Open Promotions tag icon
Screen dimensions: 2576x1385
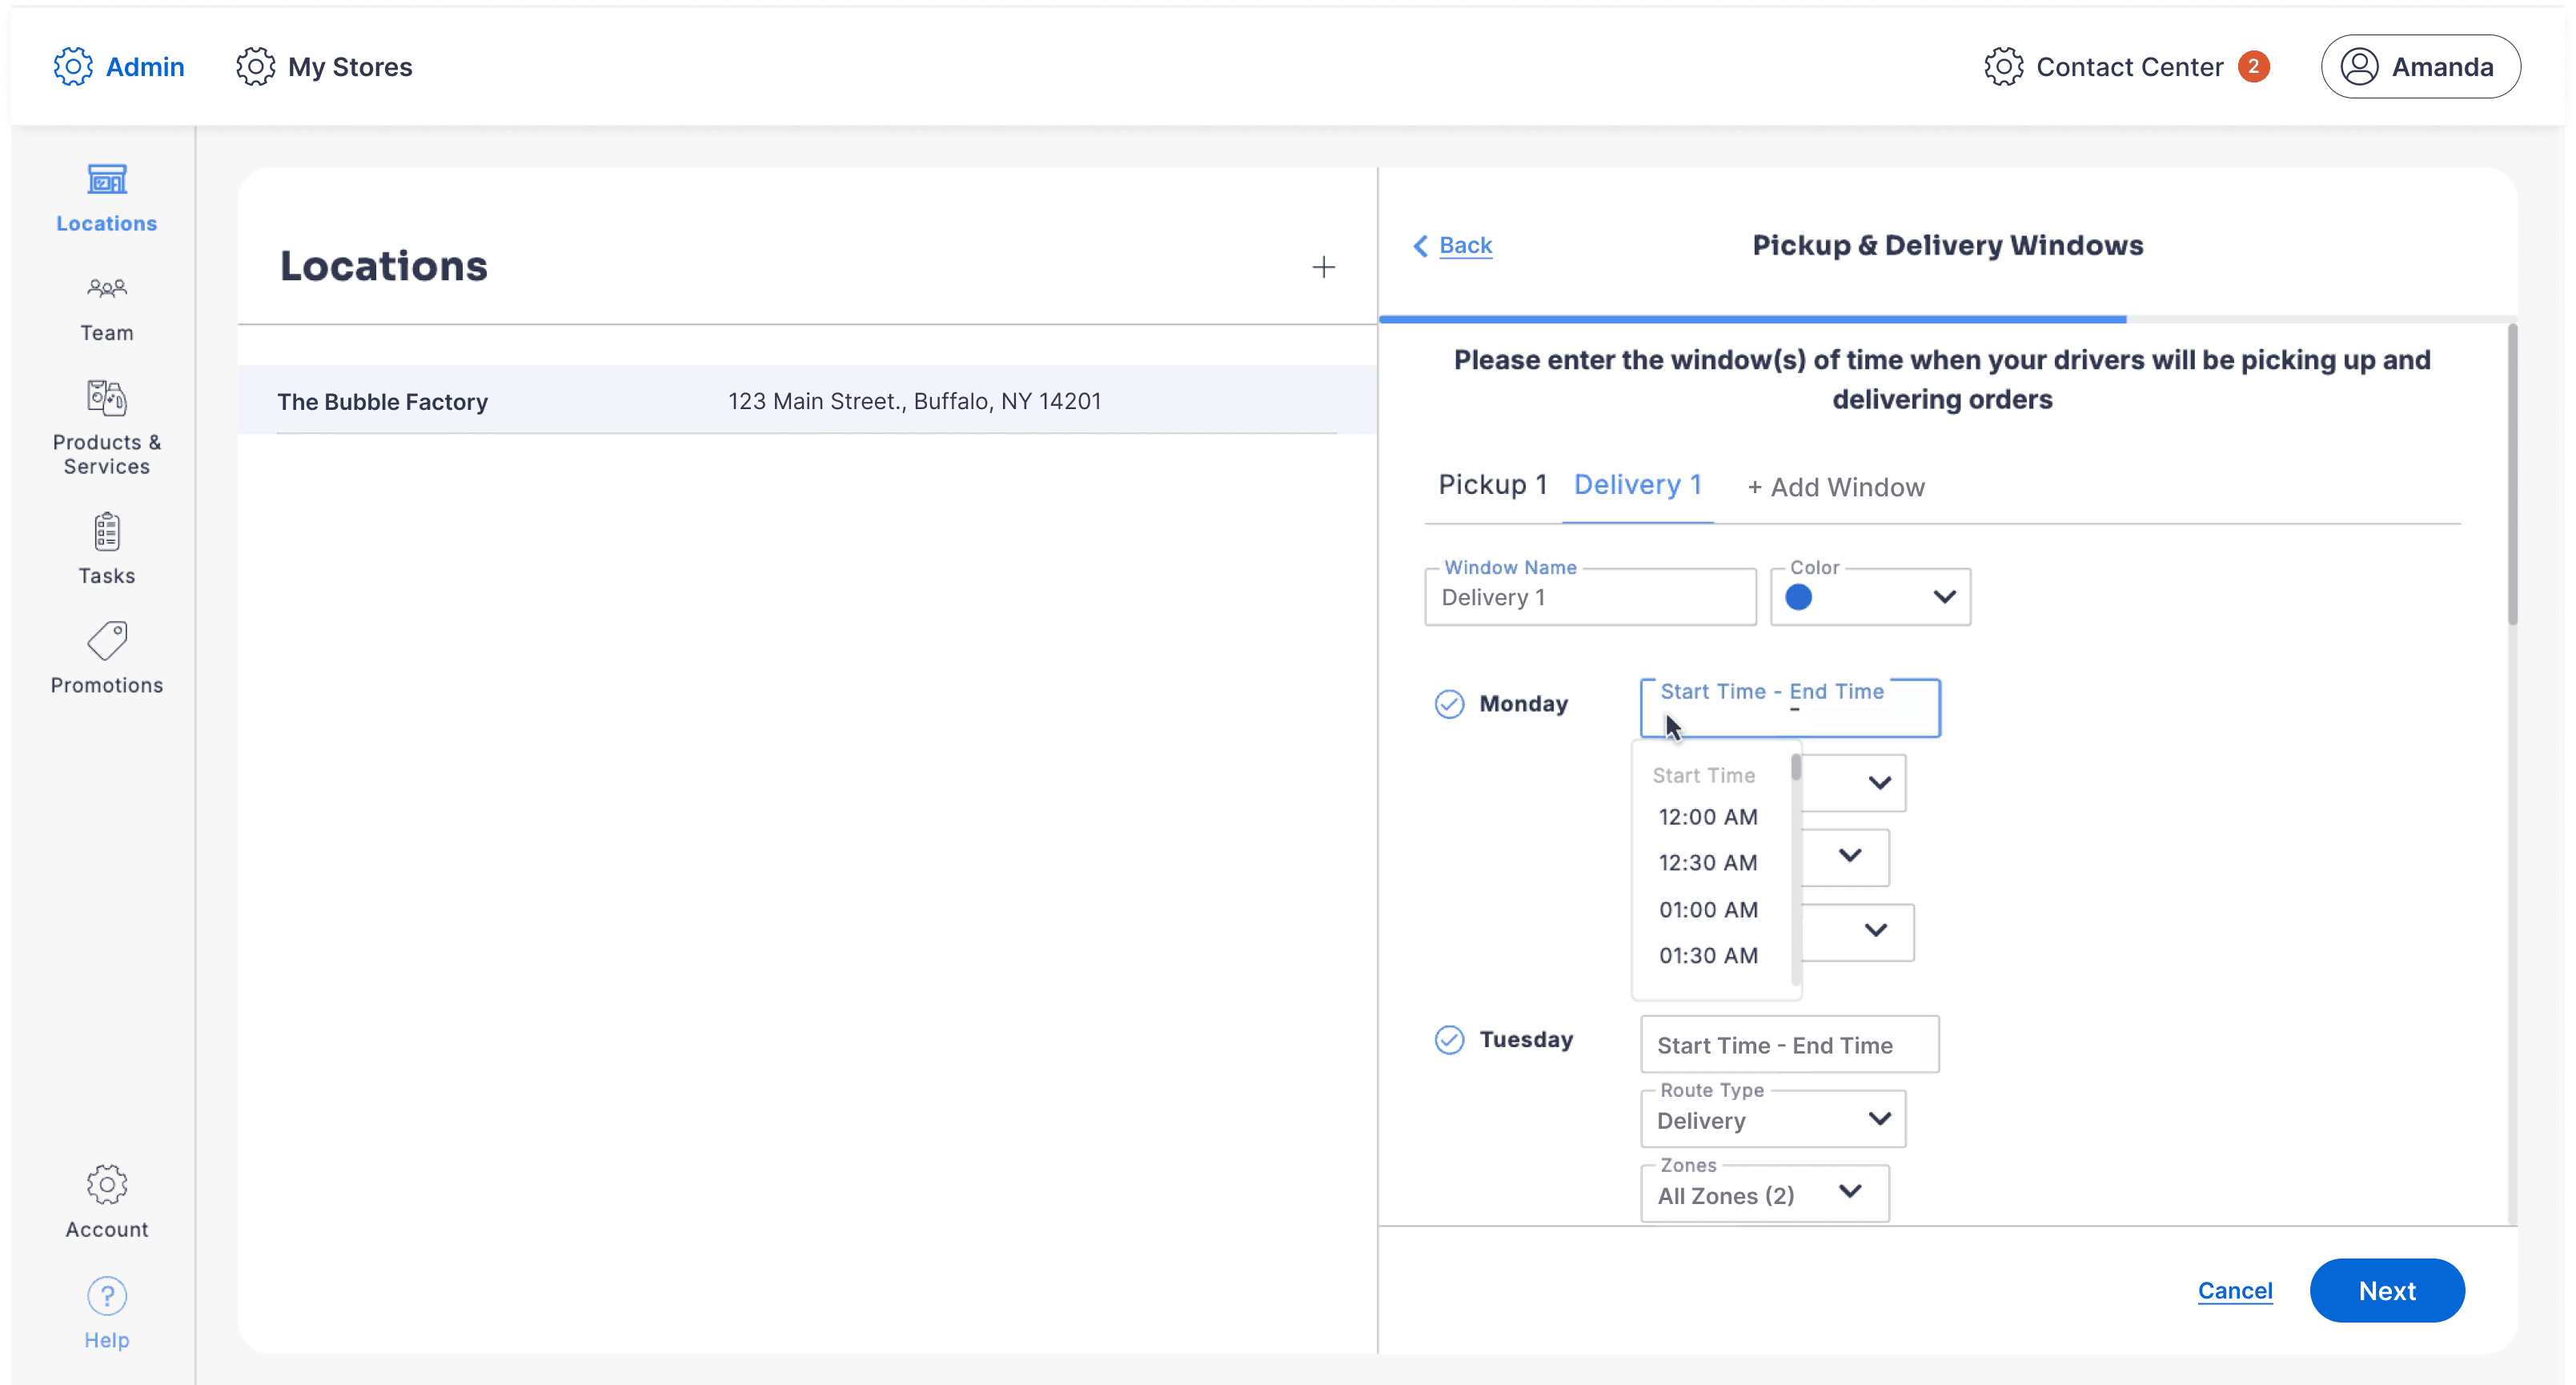[107, 642]
